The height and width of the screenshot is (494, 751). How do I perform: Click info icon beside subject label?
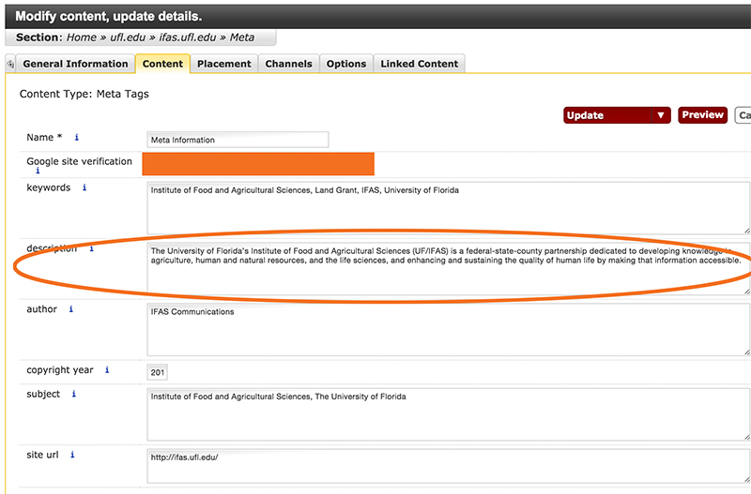point(74,394)
